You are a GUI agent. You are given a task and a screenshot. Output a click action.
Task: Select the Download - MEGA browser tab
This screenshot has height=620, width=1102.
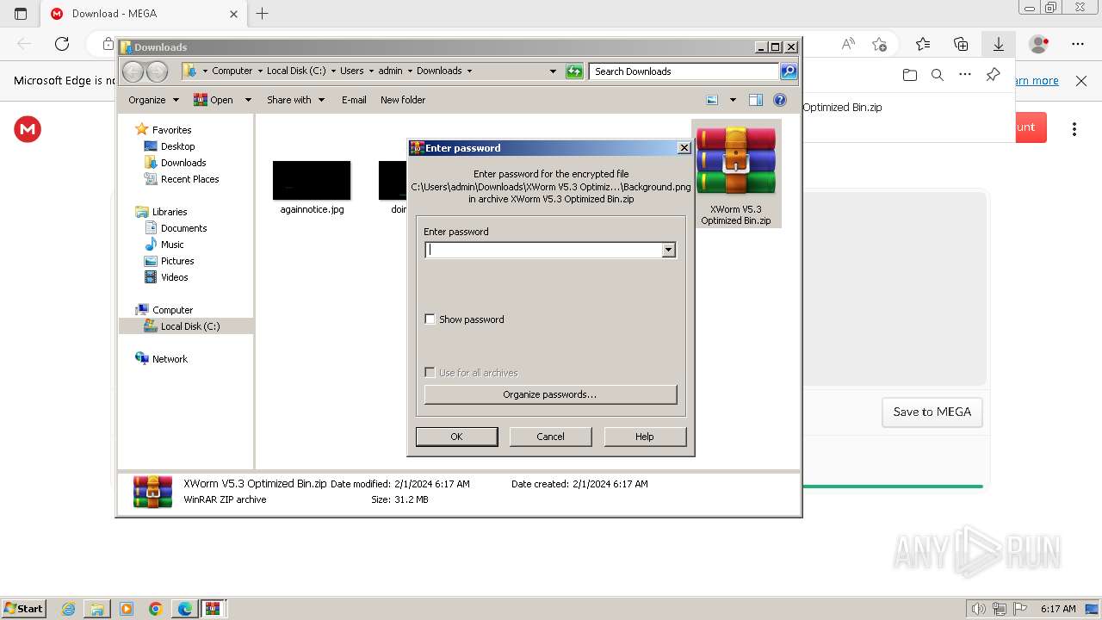click(145, 14)
